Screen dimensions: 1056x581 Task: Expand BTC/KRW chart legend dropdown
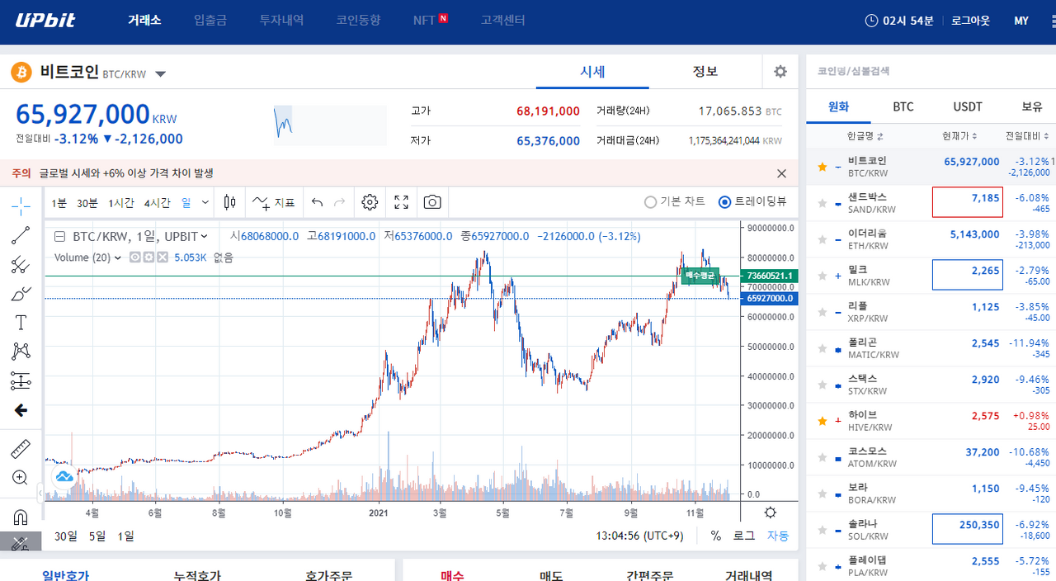[x=204, y=236]
